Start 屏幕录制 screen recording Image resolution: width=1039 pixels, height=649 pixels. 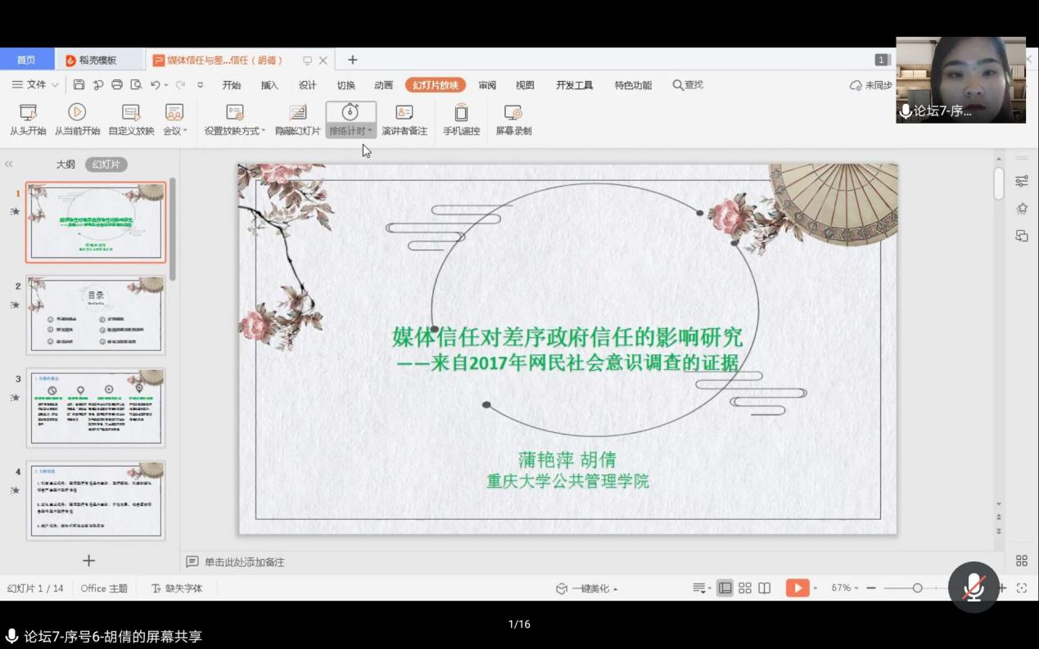click(513, 113)
